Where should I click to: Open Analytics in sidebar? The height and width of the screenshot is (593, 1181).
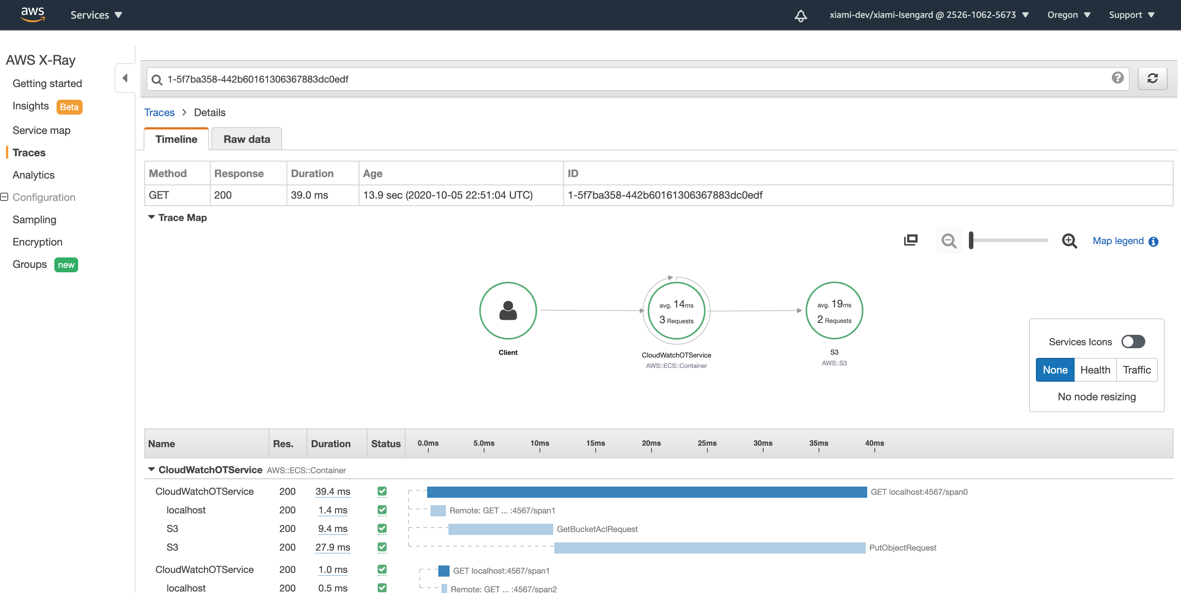33,175
